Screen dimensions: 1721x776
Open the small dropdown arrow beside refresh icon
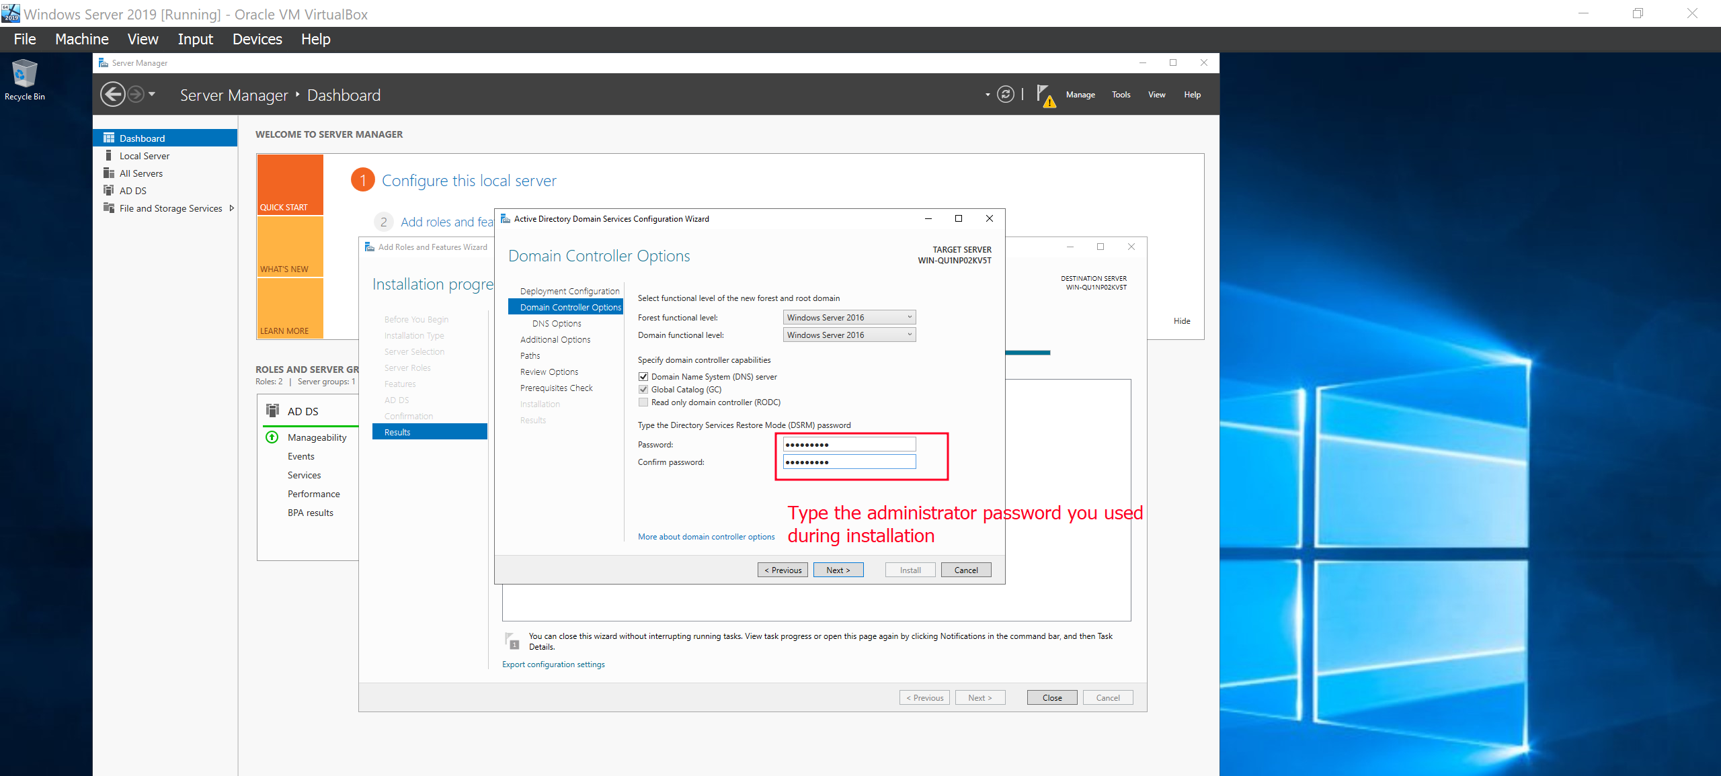click(988, 95)
